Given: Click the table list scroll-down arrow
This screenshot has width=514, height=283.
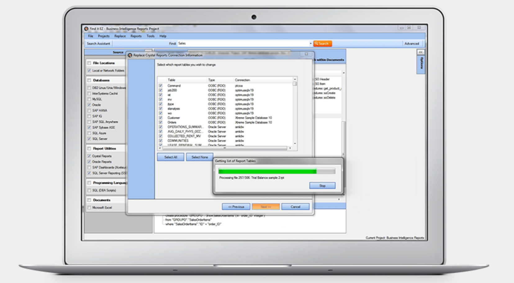Looking at the screenshot, I should (x=295, y=143).
